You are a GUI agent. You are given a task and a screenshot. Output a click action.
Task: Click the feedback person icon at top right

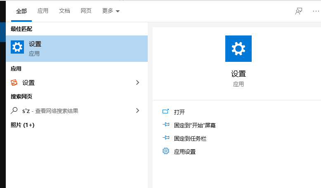coord(299,11)
